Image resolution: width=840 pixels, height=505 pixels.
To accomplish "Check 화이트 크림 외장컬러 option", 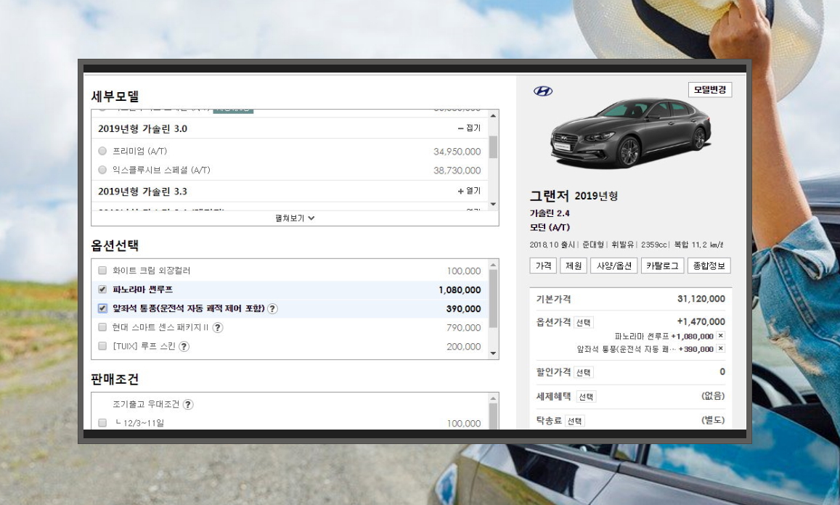I will (102, 271).
